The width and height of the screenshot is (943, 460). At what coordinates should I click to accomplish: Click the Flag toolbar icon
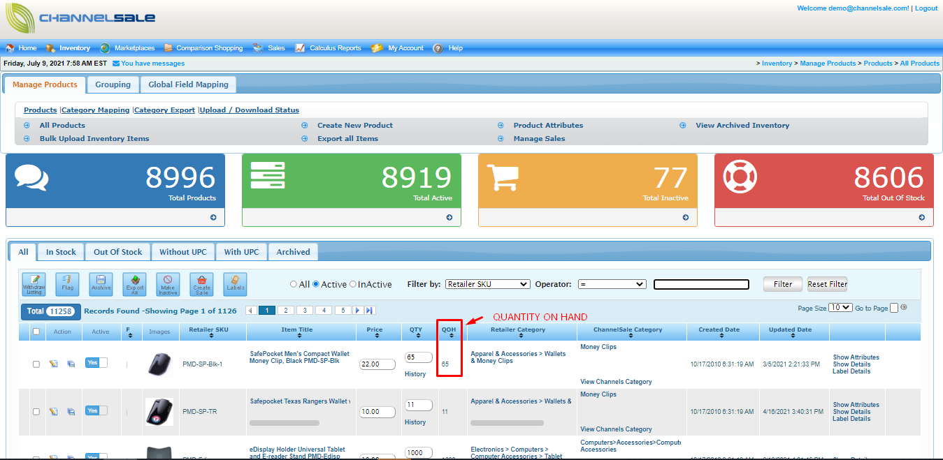67,284
